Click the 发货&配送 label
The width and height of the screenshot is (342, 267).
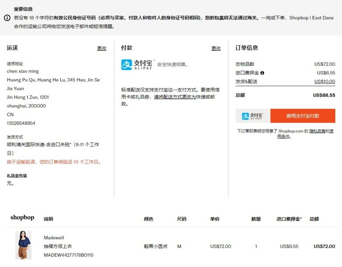click(x=246, y=82)
